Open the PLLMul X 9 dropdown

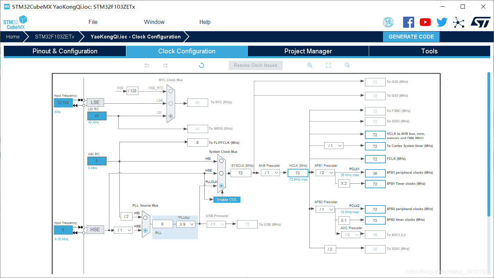point(186,224)
